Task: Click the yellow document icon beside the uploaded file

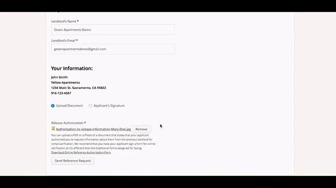Action: pos(53,128)
